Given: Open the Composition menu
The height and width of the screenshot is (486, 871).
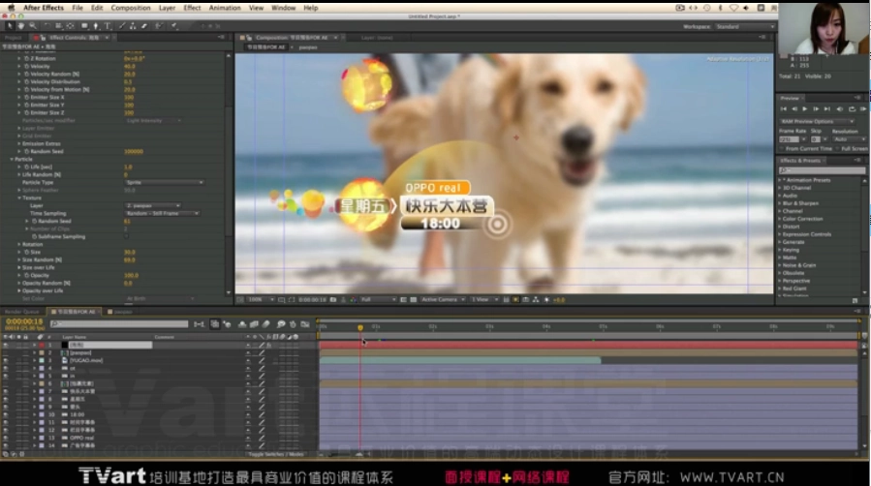Looking at the screenshot, I should click(131, 8).
